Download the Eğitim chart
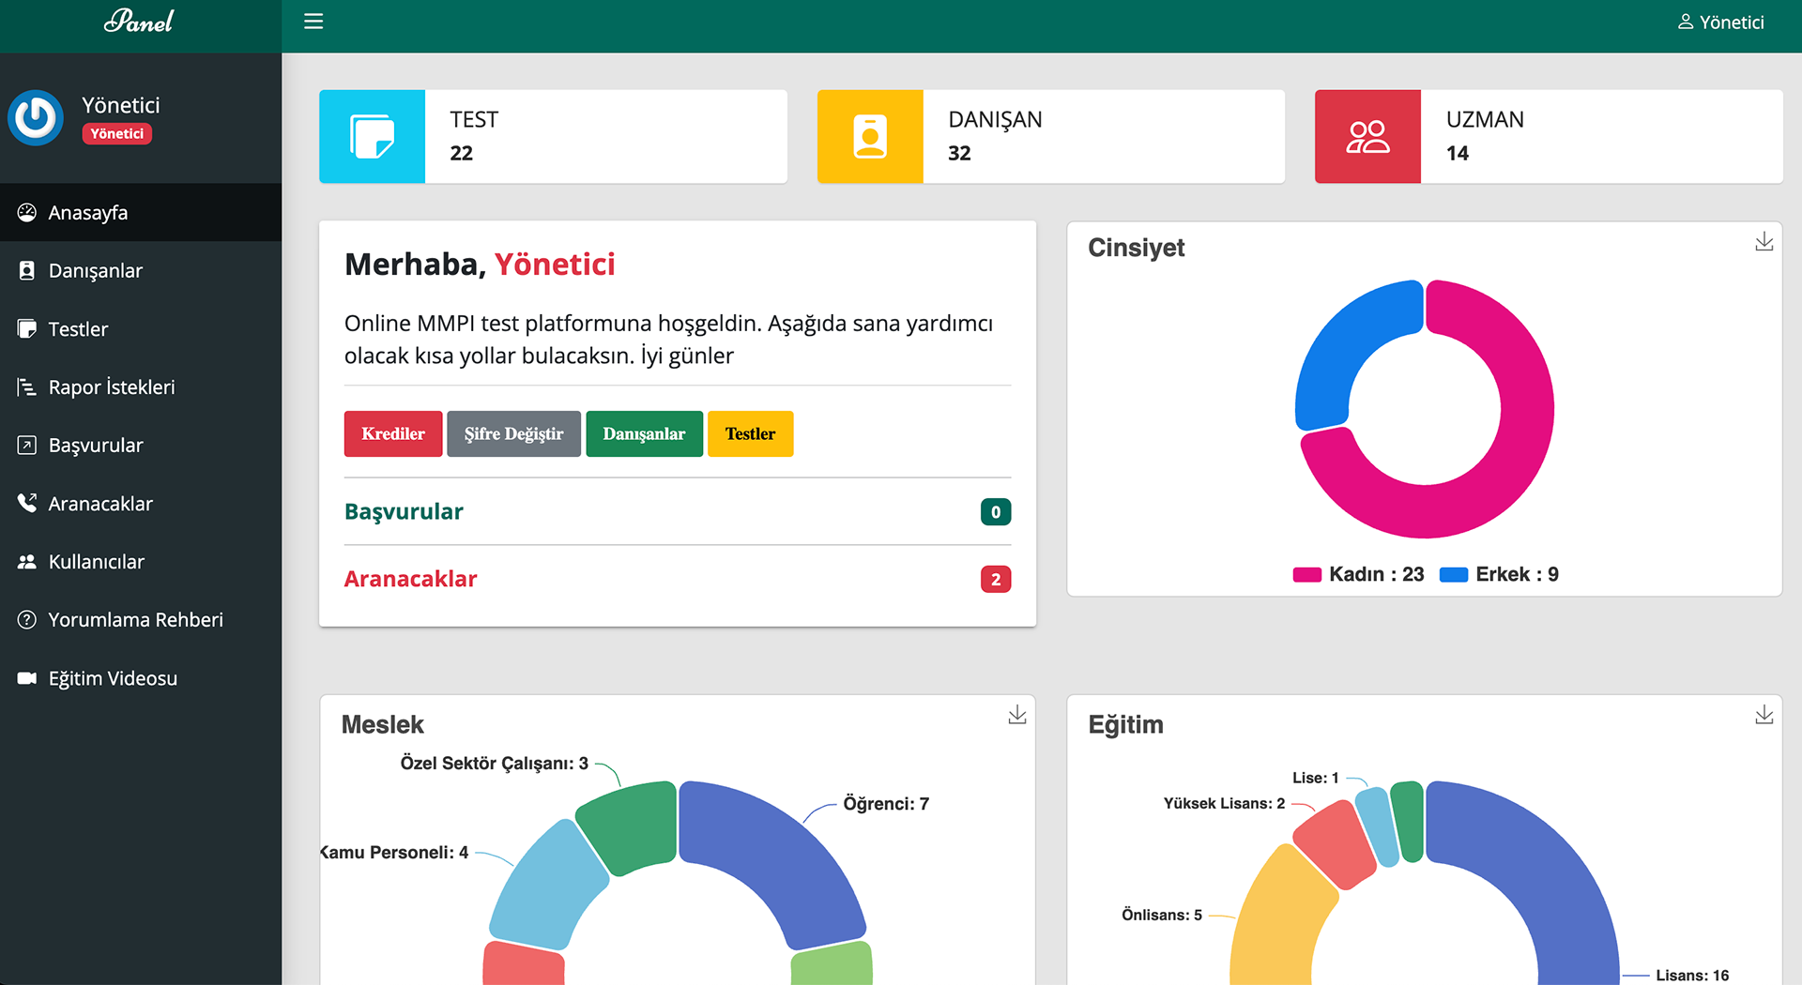This screenshot has width=1802, height=985. coord(1764,716)
